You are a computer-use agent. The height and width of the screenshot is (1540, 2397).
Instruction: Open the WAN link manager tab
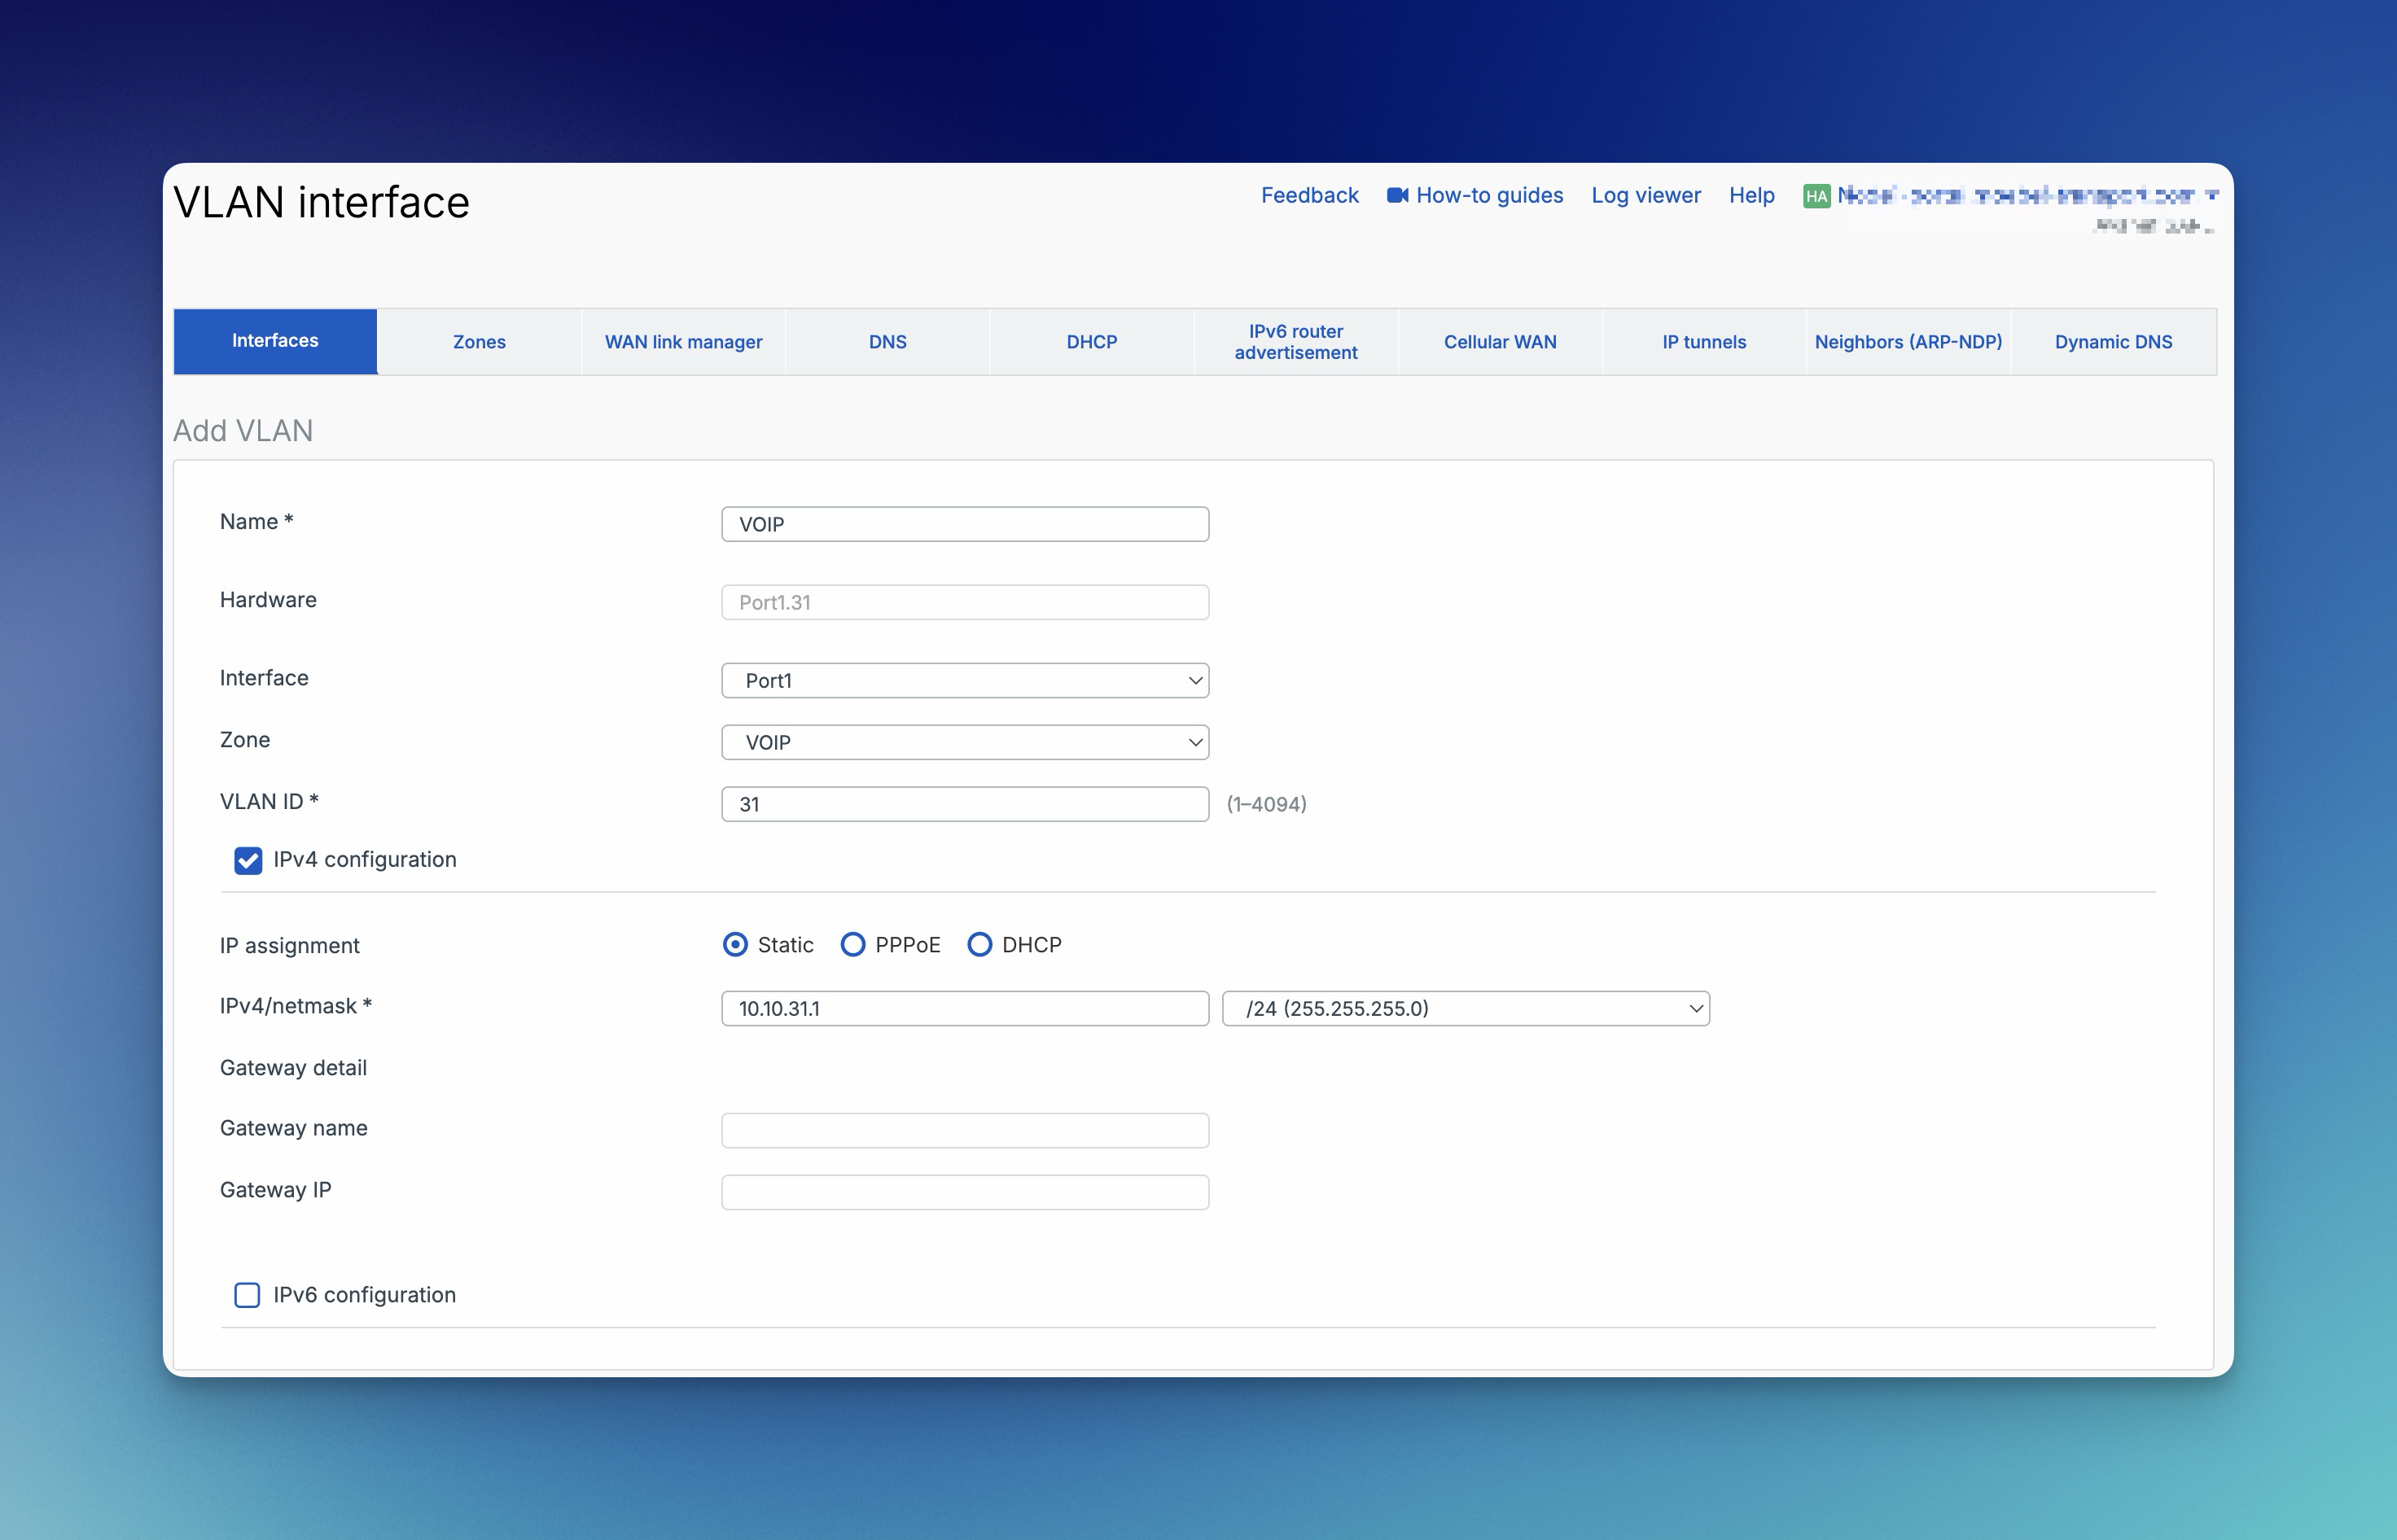tap(683, 342)
